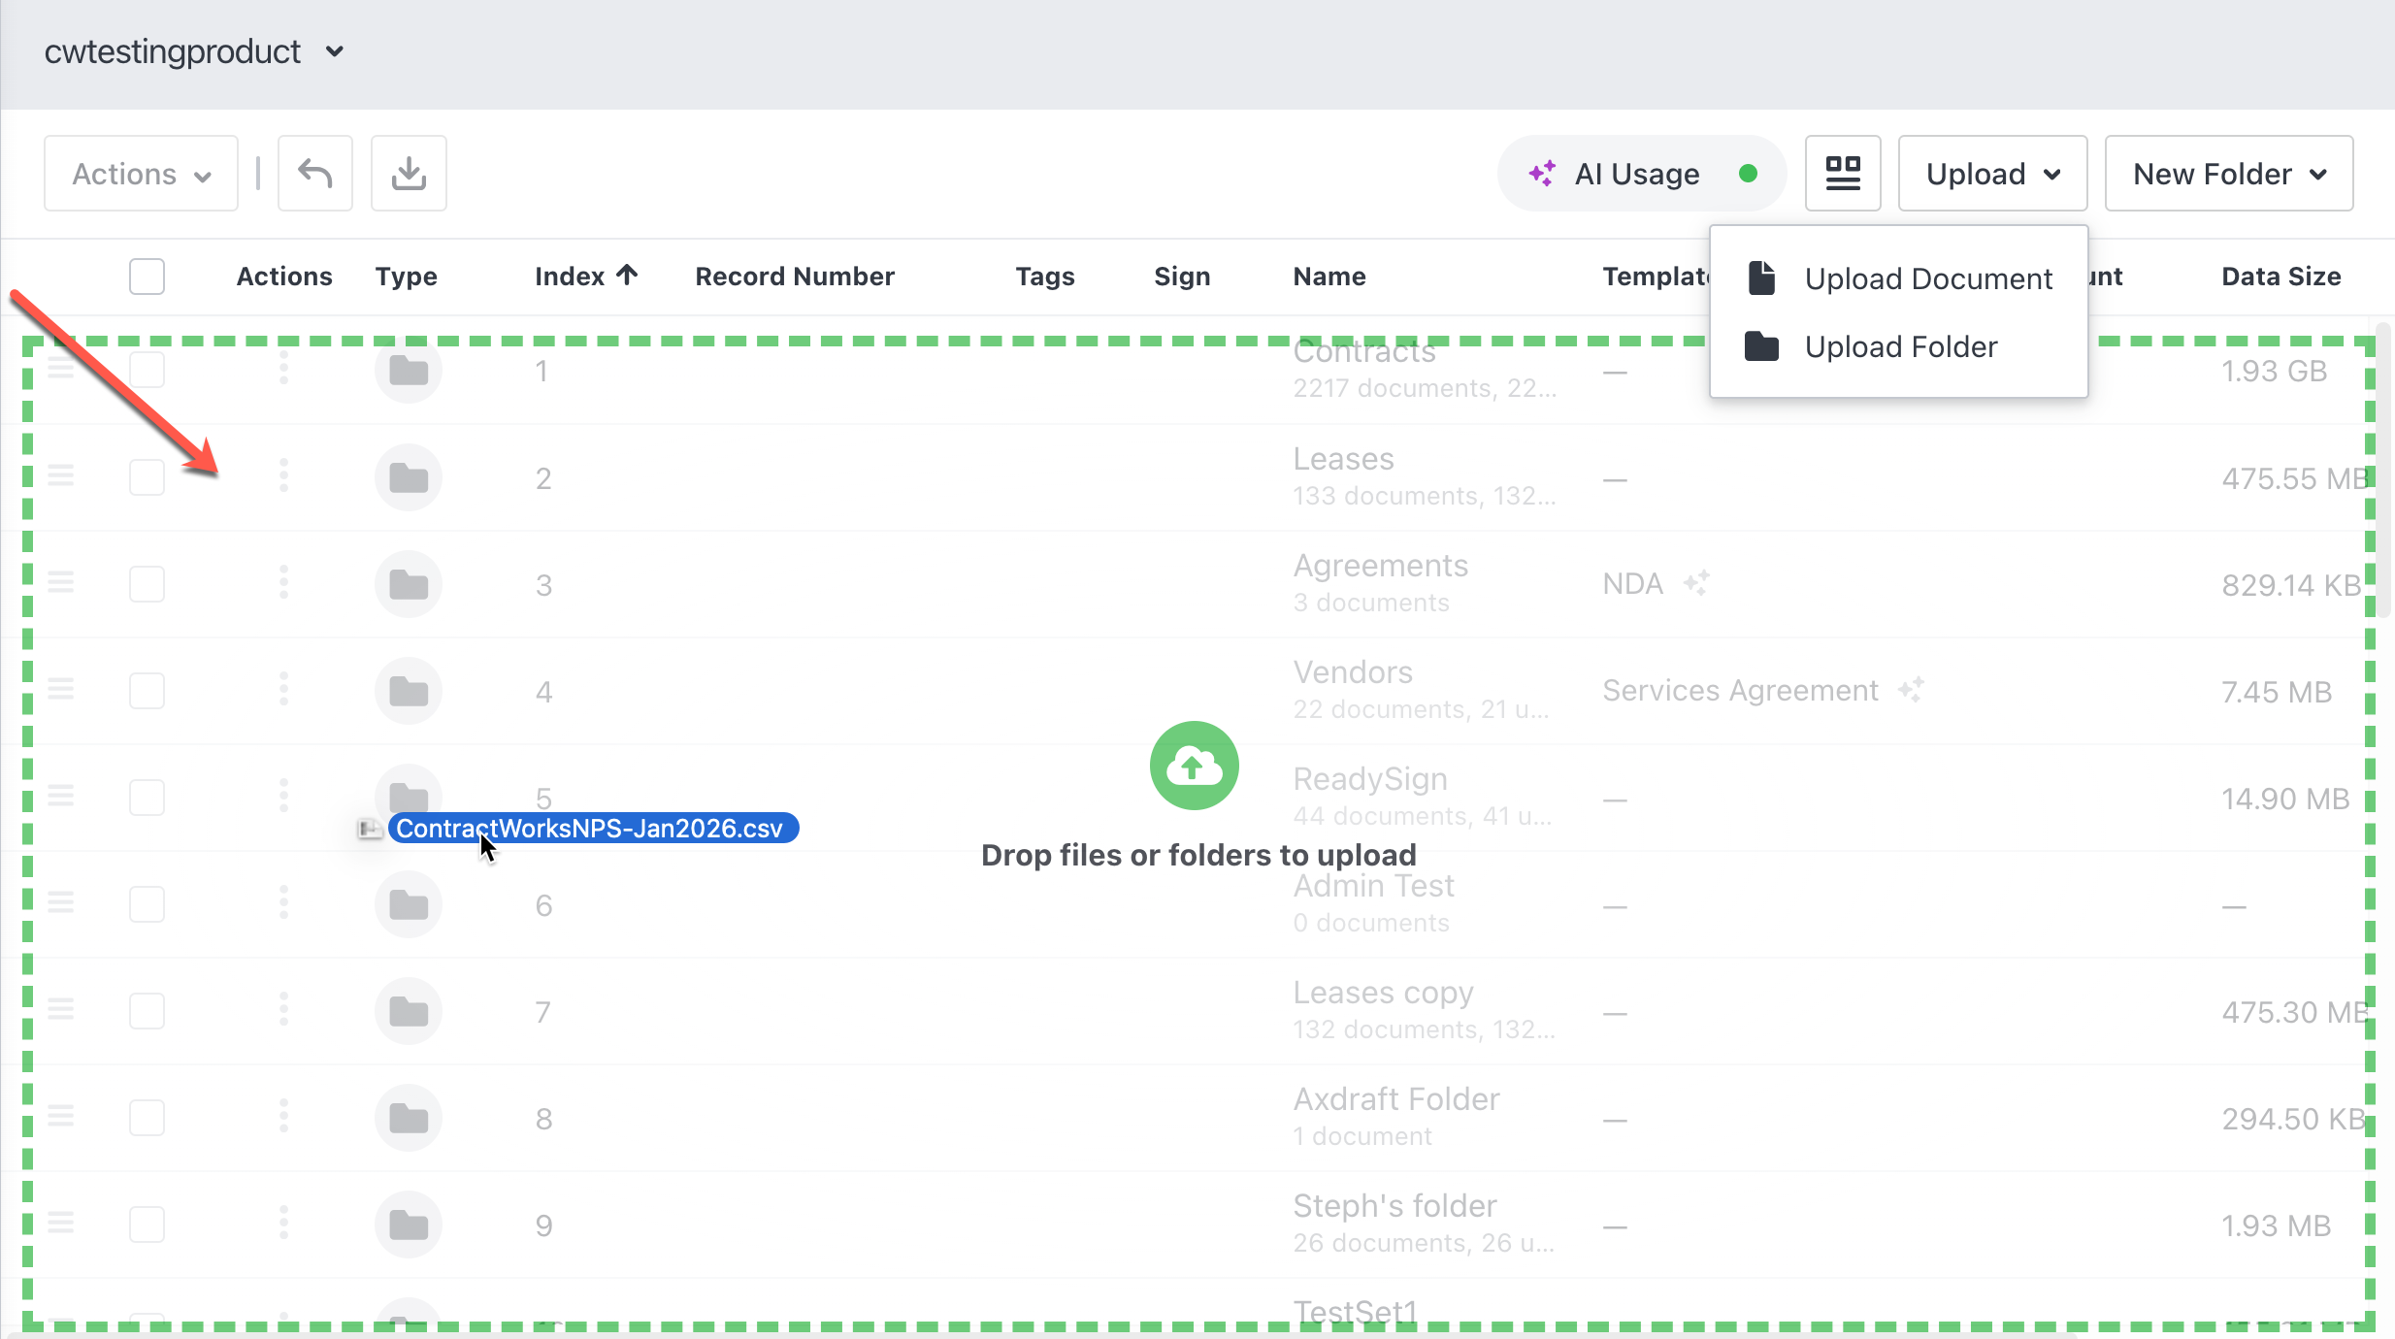The image size is (2395, 1339).
Task: Click the drag handle of Agreements row
Action: pos(61,582)
